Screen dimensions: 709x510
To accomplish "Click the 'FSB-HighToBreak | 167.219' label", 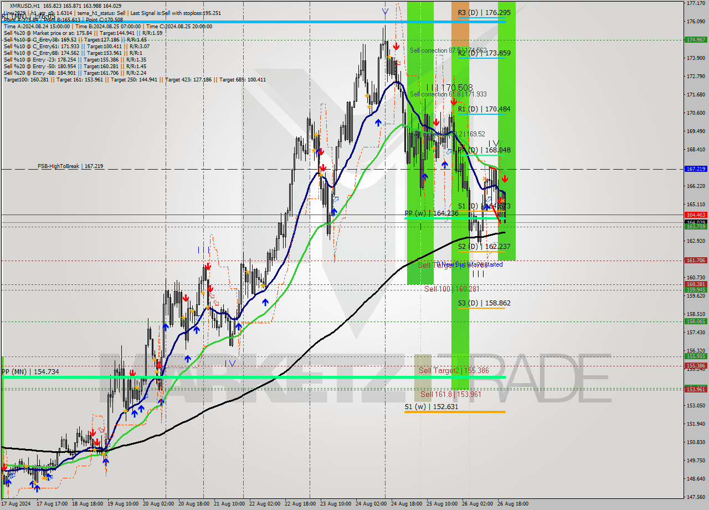I will point(70,166).
